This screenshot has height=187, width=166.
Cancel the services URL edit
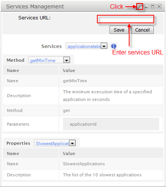pyautogui.click(x=142, y=30)
